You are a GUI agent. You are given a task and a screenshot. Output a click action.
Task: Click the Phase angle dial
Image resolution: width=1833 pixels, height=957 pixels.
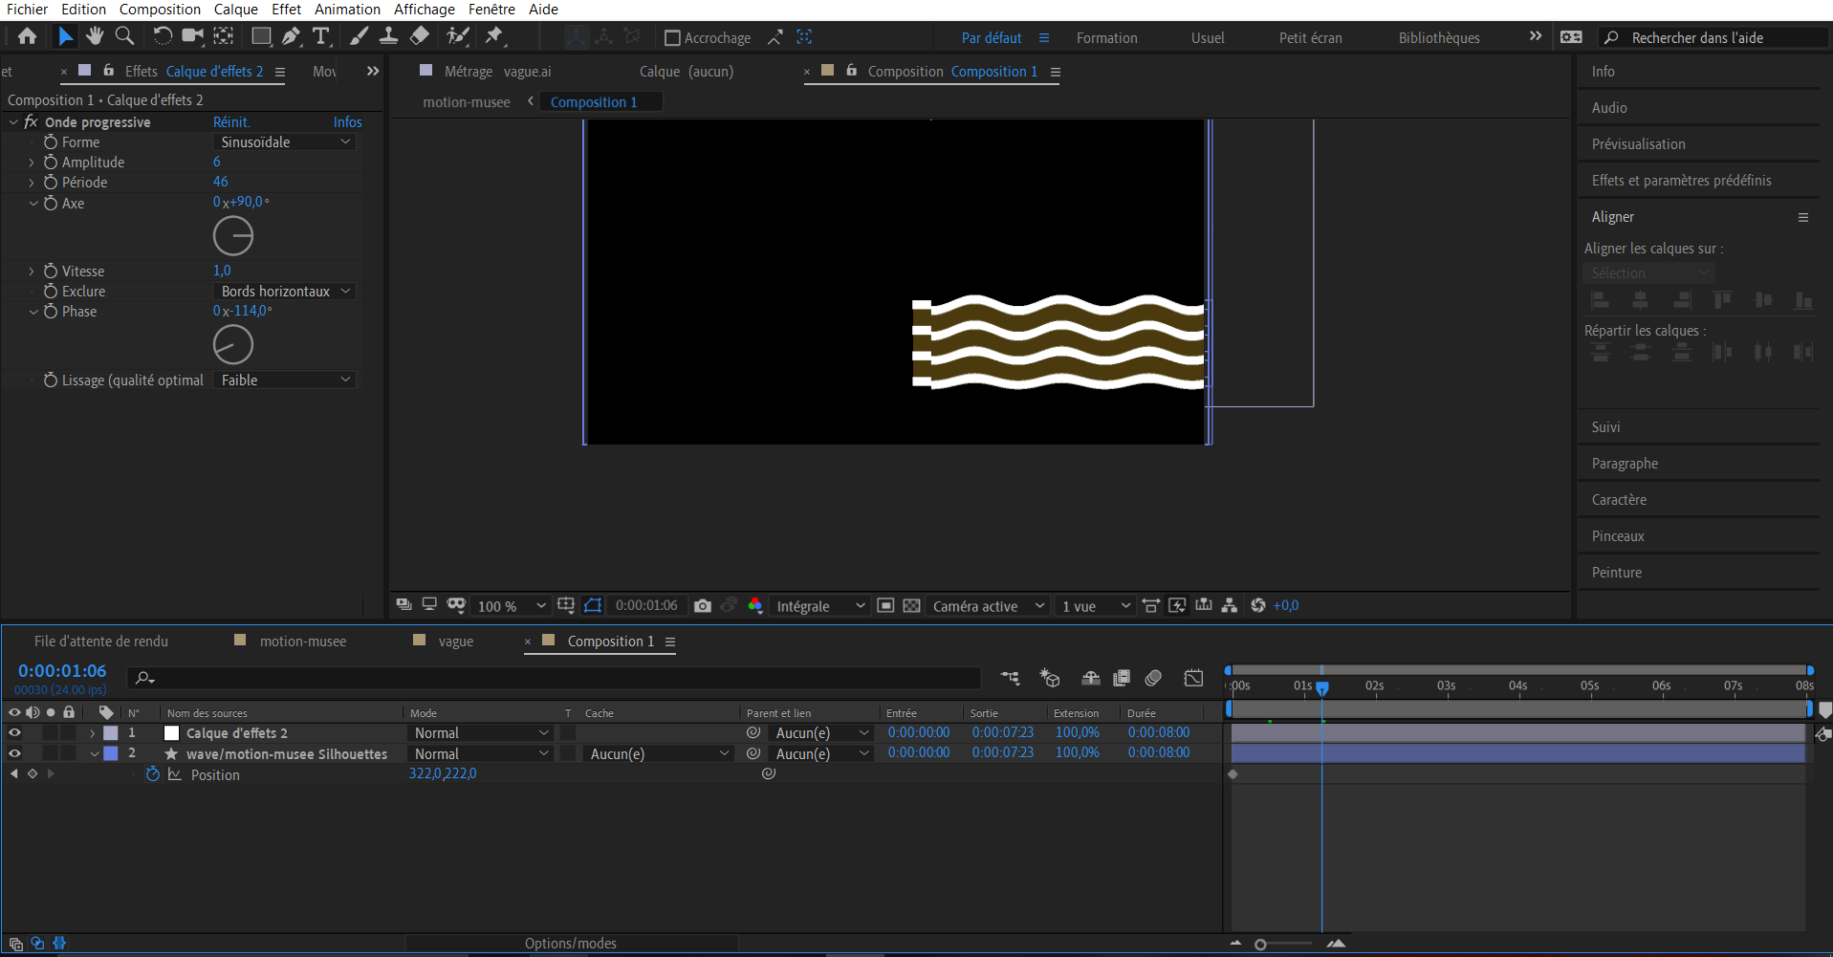click(x=233, y=345)
